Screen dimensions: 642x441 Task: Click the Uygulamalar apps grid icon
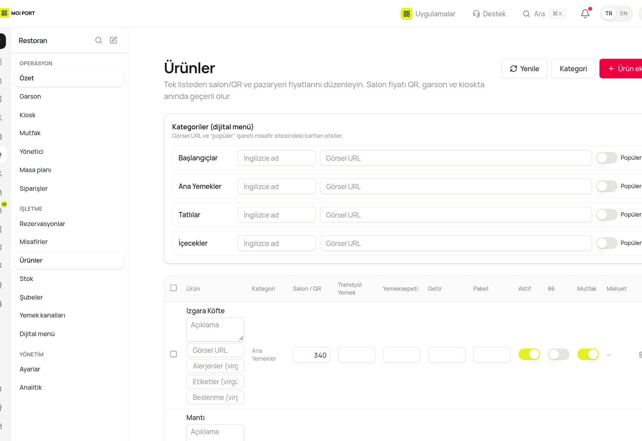[406, 14]
